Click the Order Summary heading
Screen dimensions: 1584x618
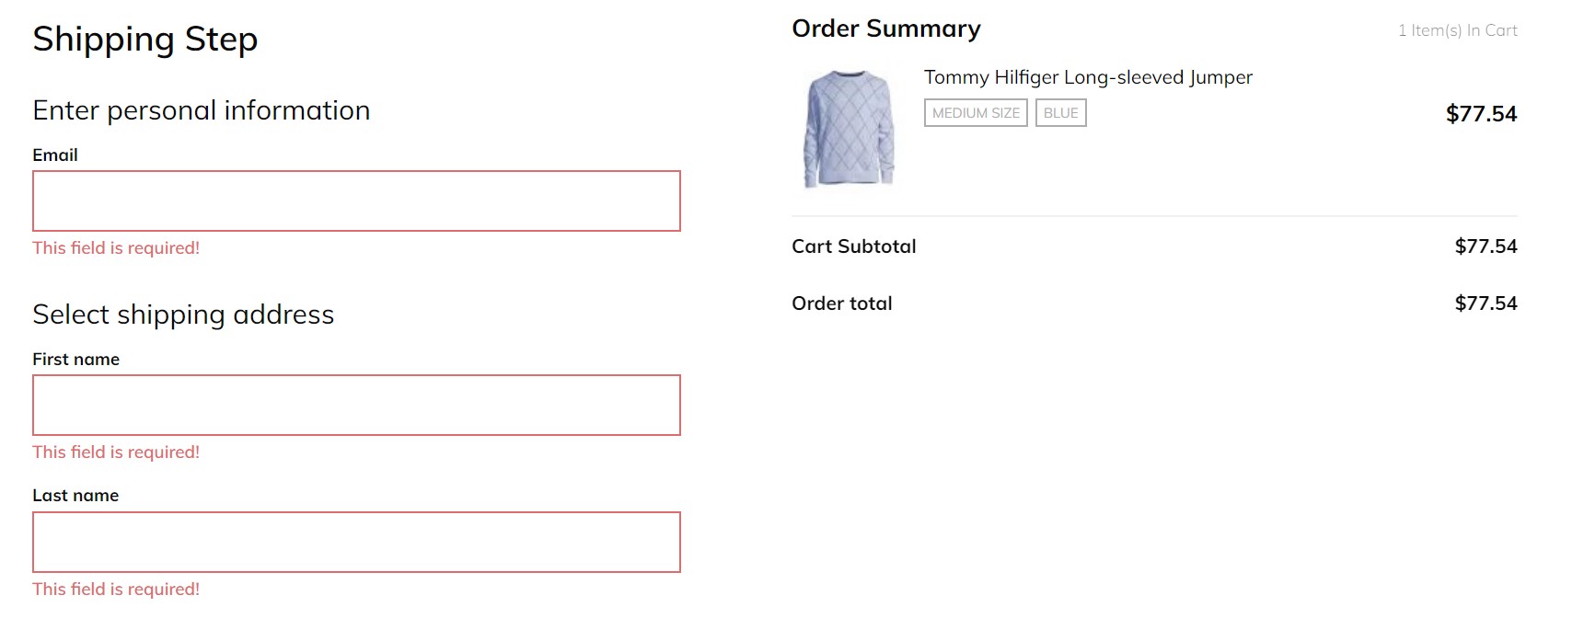pyautogui.click(x=886, y=29)
